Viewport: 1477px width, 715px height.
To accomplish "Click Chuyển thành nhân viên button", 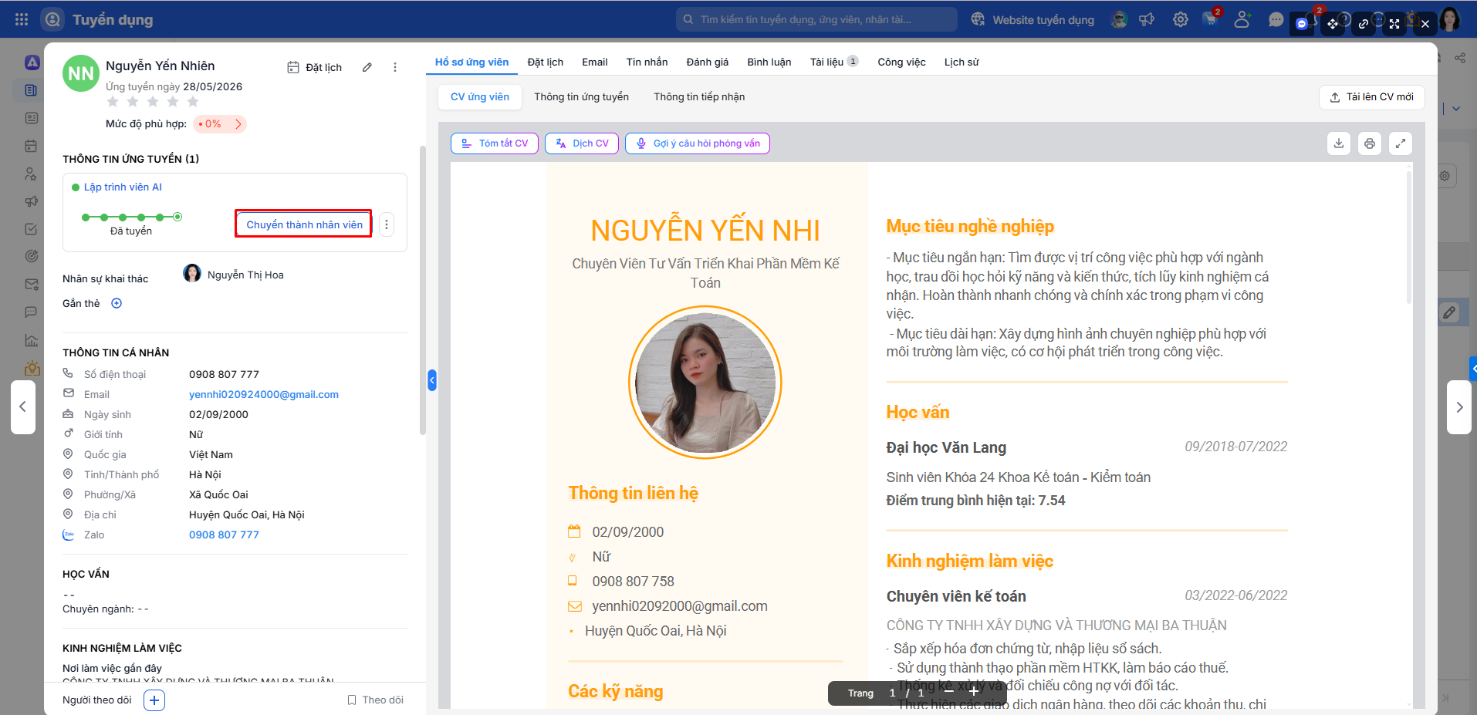I will point(304,224).
